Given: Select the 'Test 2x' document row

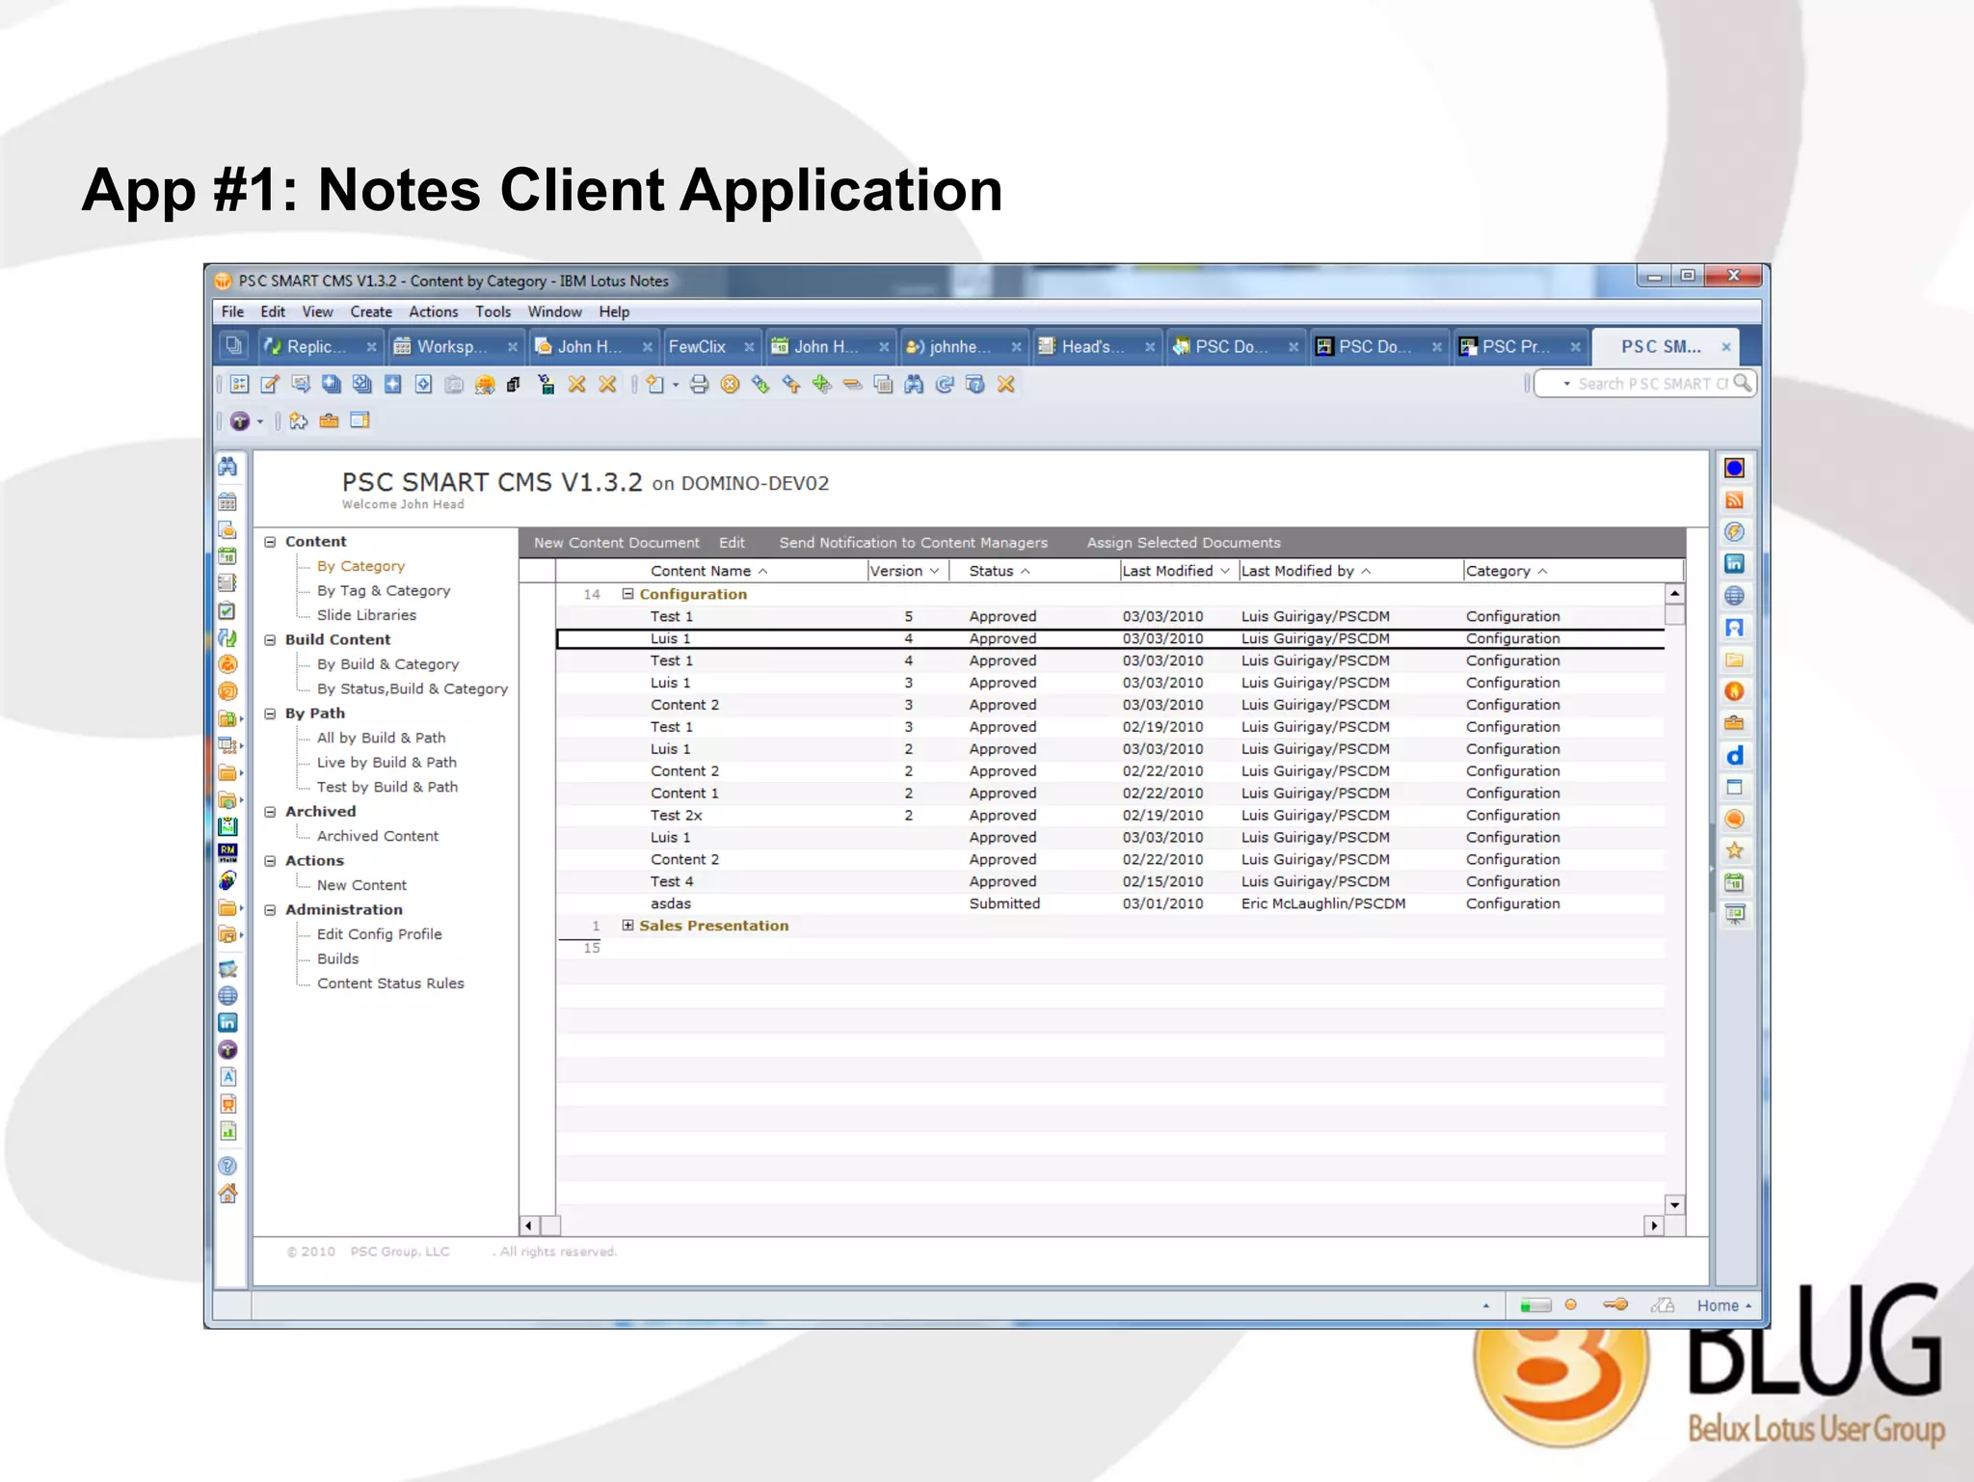Looking at the screenshot, I should tap(1110, 816).
